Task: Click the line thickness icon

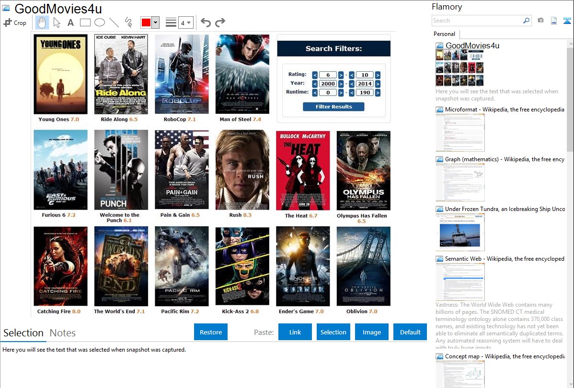Action: click(x=171, y=22)
